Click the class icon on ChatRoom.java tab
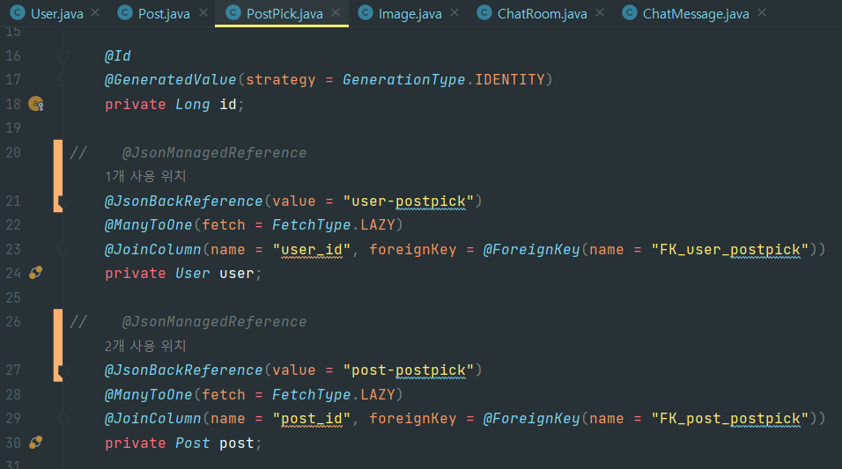 pyautogui.click(x=484, y=13)
